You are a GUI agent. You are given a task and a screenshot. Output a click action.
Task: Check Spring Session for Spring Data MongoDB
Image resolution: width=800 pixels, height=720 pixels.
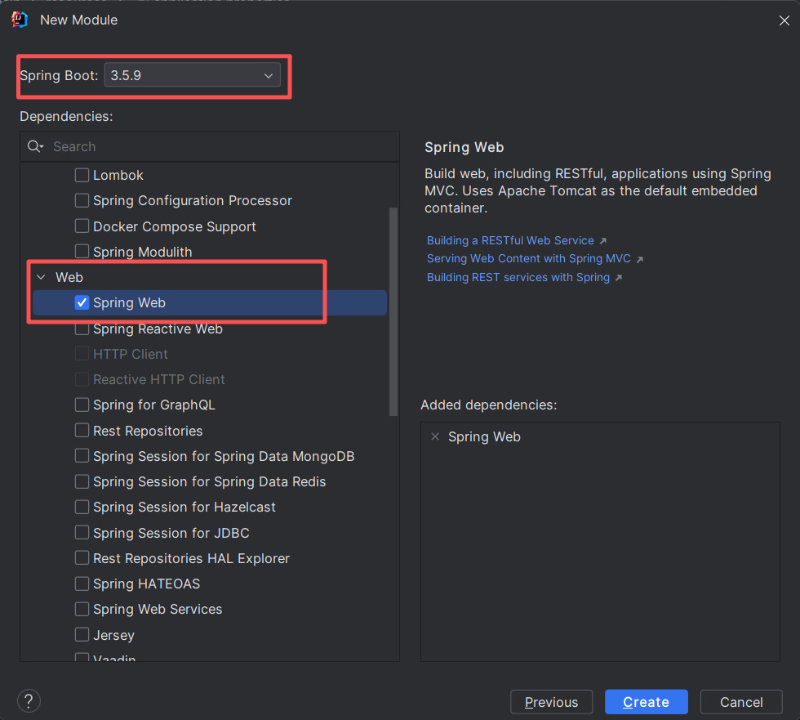click(82, 455)
